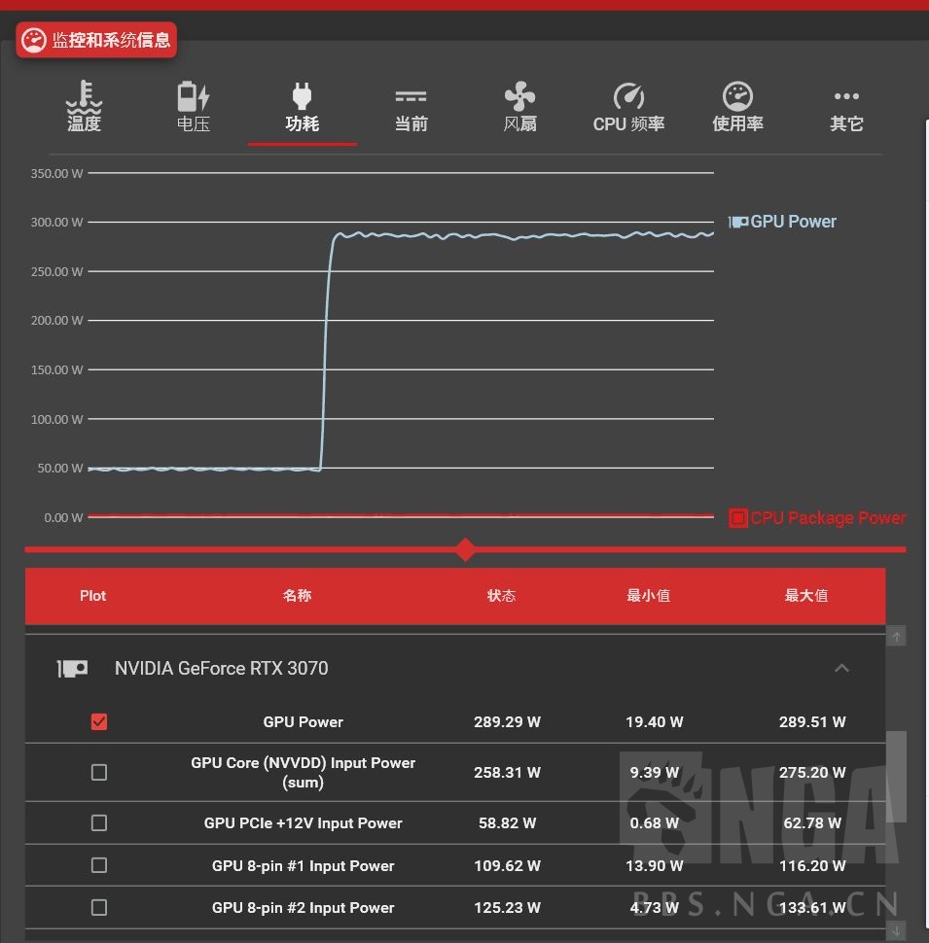Collapse the NVIDIA GeForce RTX 3070 section

842,668
